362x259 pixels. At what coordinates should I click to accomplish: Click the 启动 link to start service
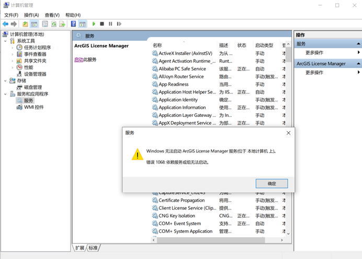point(78,60)
